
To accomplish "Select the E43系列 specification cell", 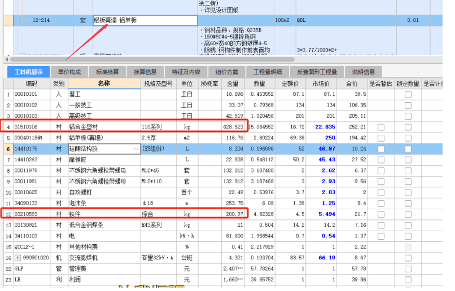I will coord(159,225).
